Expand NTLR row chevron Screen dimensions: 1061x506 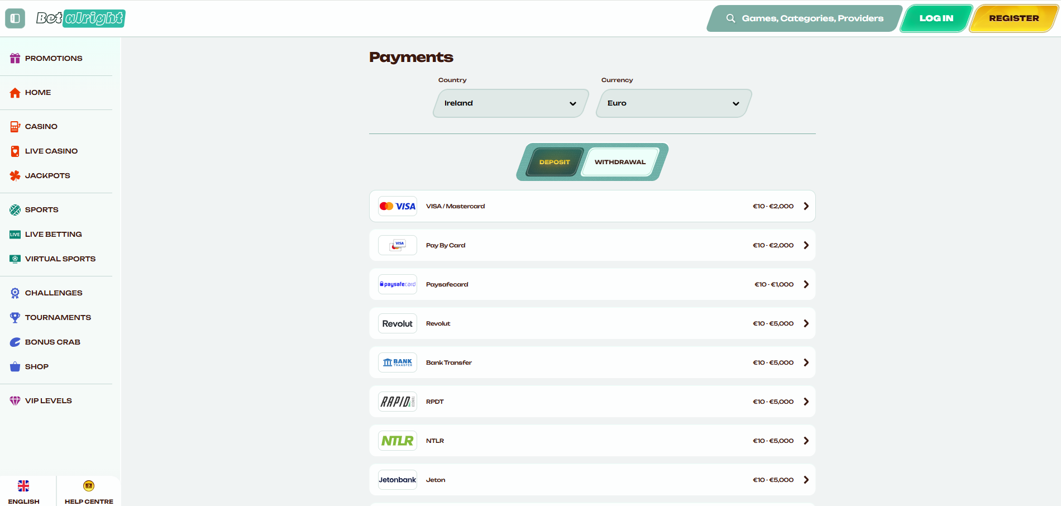coord(806,441)
